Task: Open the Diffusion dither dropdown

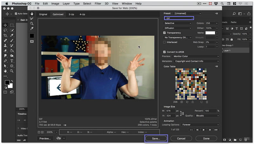Action: [x=178, y=28]
